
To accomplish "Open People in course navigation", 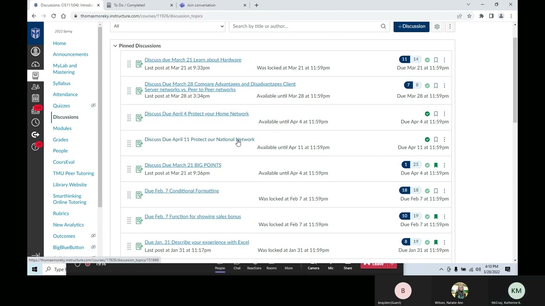I will [60, 151].
